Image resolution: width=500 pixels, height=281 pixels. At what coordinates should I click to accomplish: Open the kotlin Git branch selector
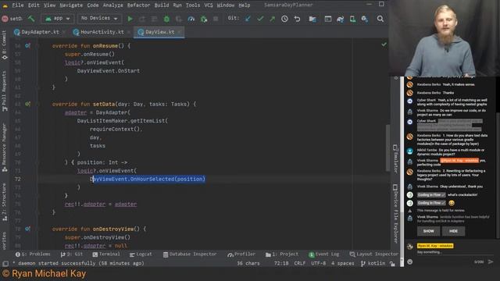pyautogui.click(x=373, y=264)
